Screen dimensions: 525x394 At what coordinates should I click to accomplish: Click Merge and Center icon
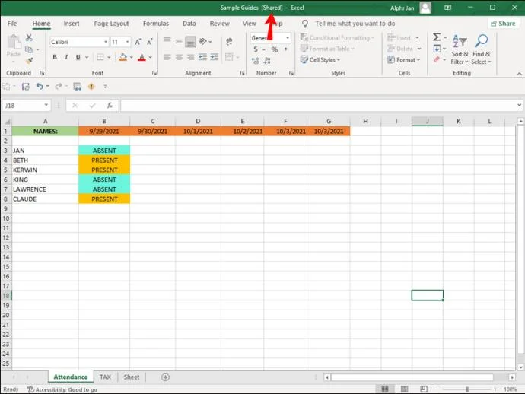(229, 57)
